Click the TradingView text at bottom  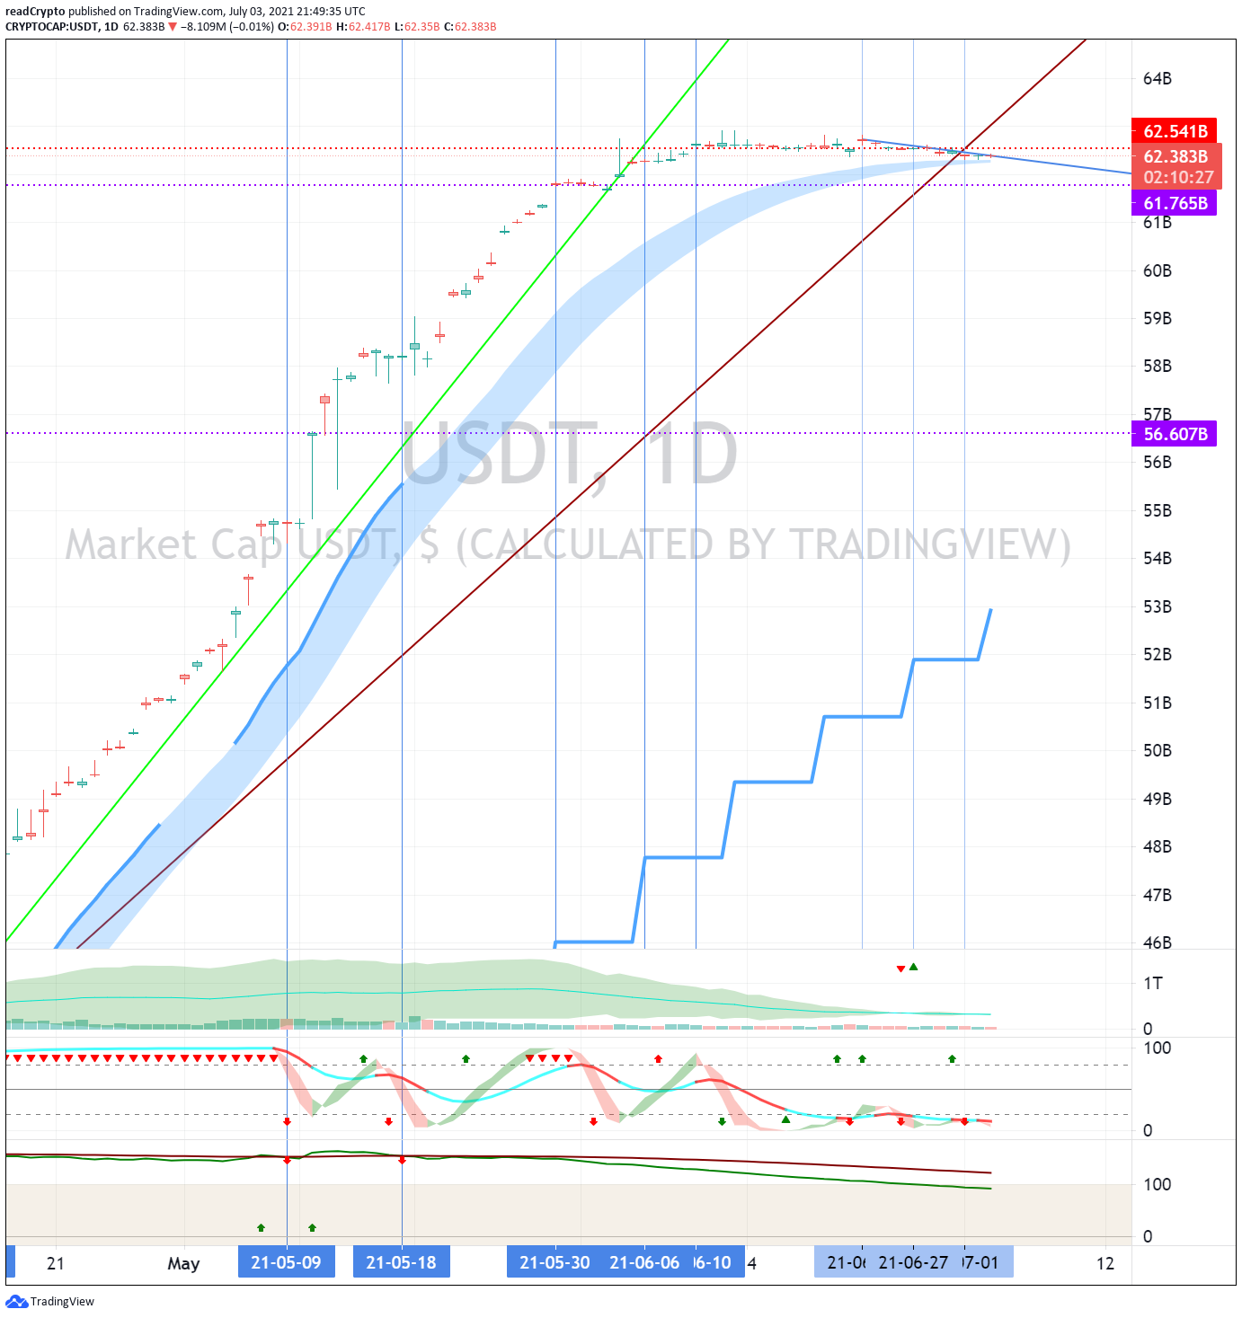coord(62,1301)
